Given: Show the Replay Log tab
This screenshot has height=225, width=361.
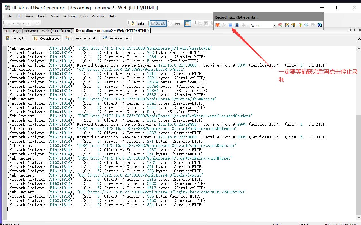Looking at the screenshot, I should (x=17, y=38).
